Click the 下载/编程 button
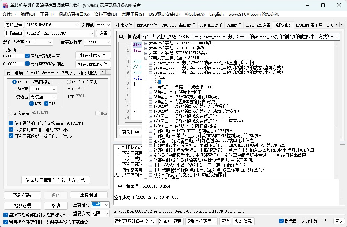The width and height of the screenshot is (347, 227). point(22,195)
